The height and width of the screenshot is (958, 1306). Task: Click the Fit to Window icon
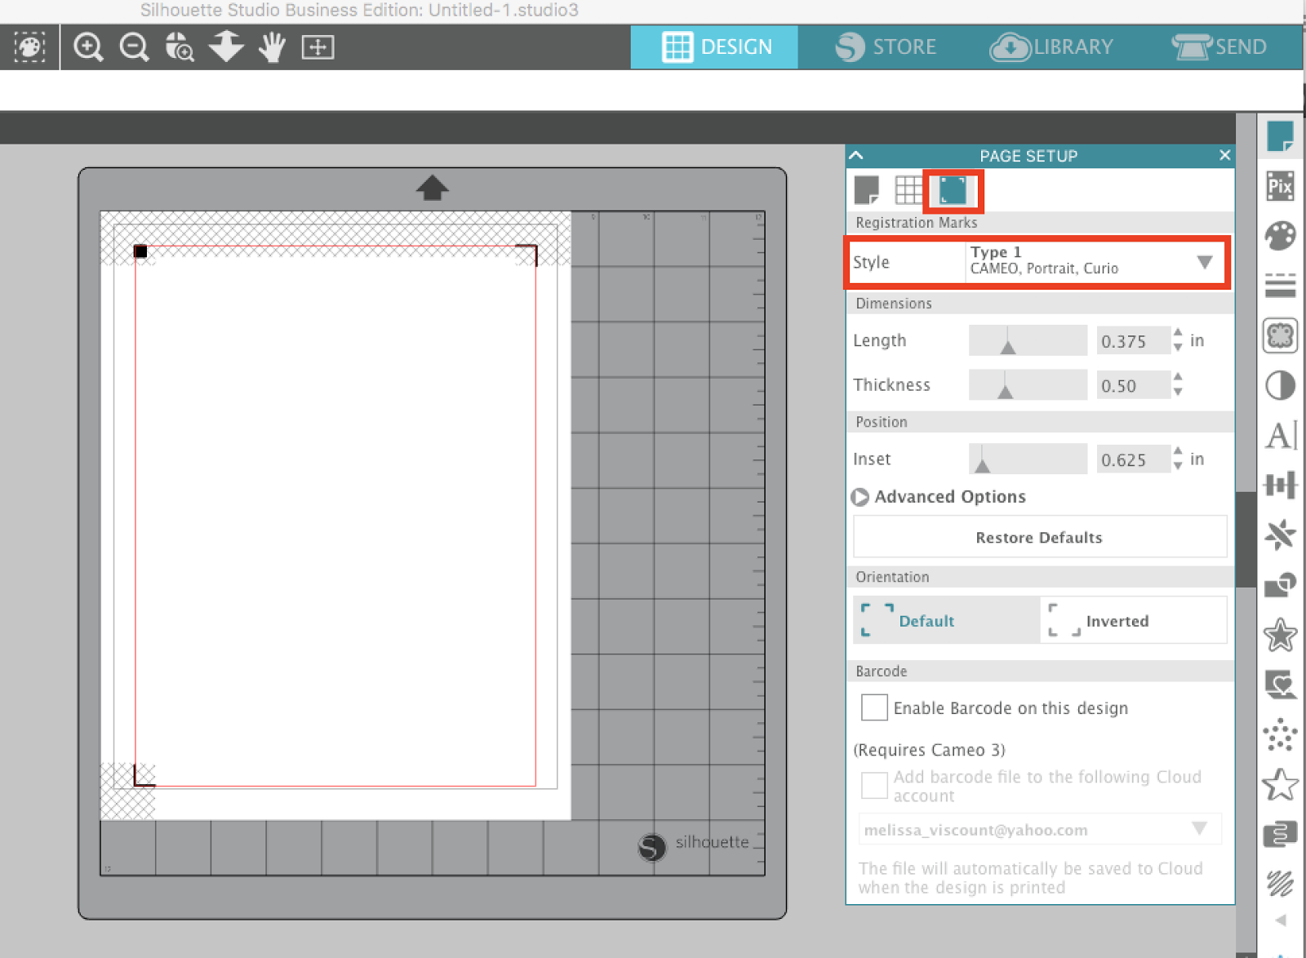(x=318, y=47)
